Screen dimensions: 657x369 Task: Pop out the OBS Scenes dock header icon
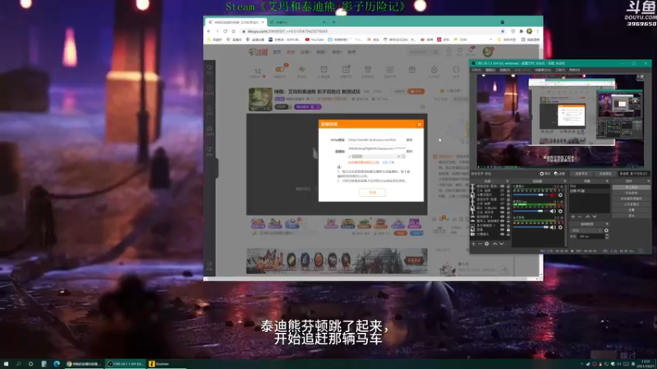click(607, 181)
